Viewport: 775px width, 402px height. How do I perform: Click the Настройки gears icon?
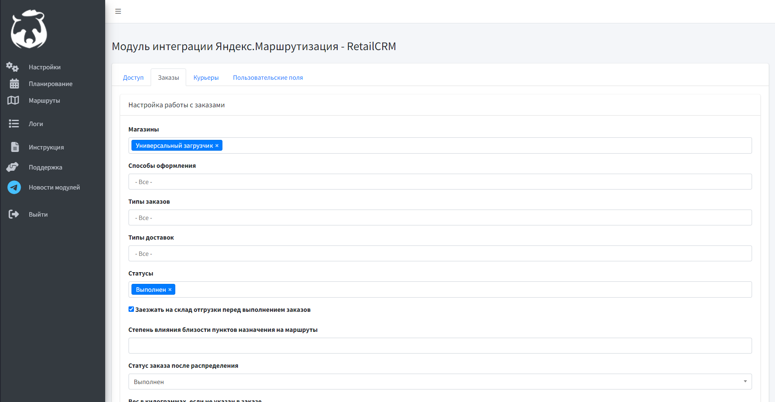(x=13, y=67)
